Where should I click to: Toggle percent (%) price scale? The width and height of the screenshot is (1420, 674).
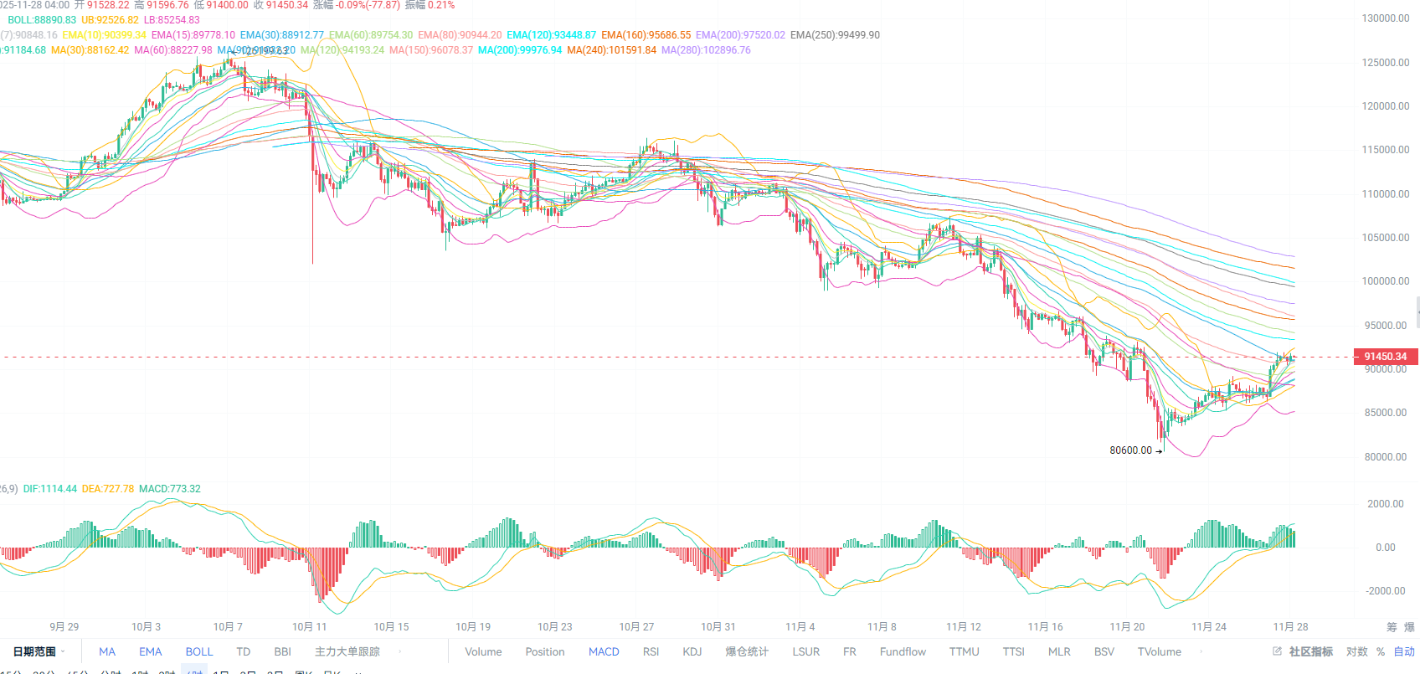[1381, 651]
